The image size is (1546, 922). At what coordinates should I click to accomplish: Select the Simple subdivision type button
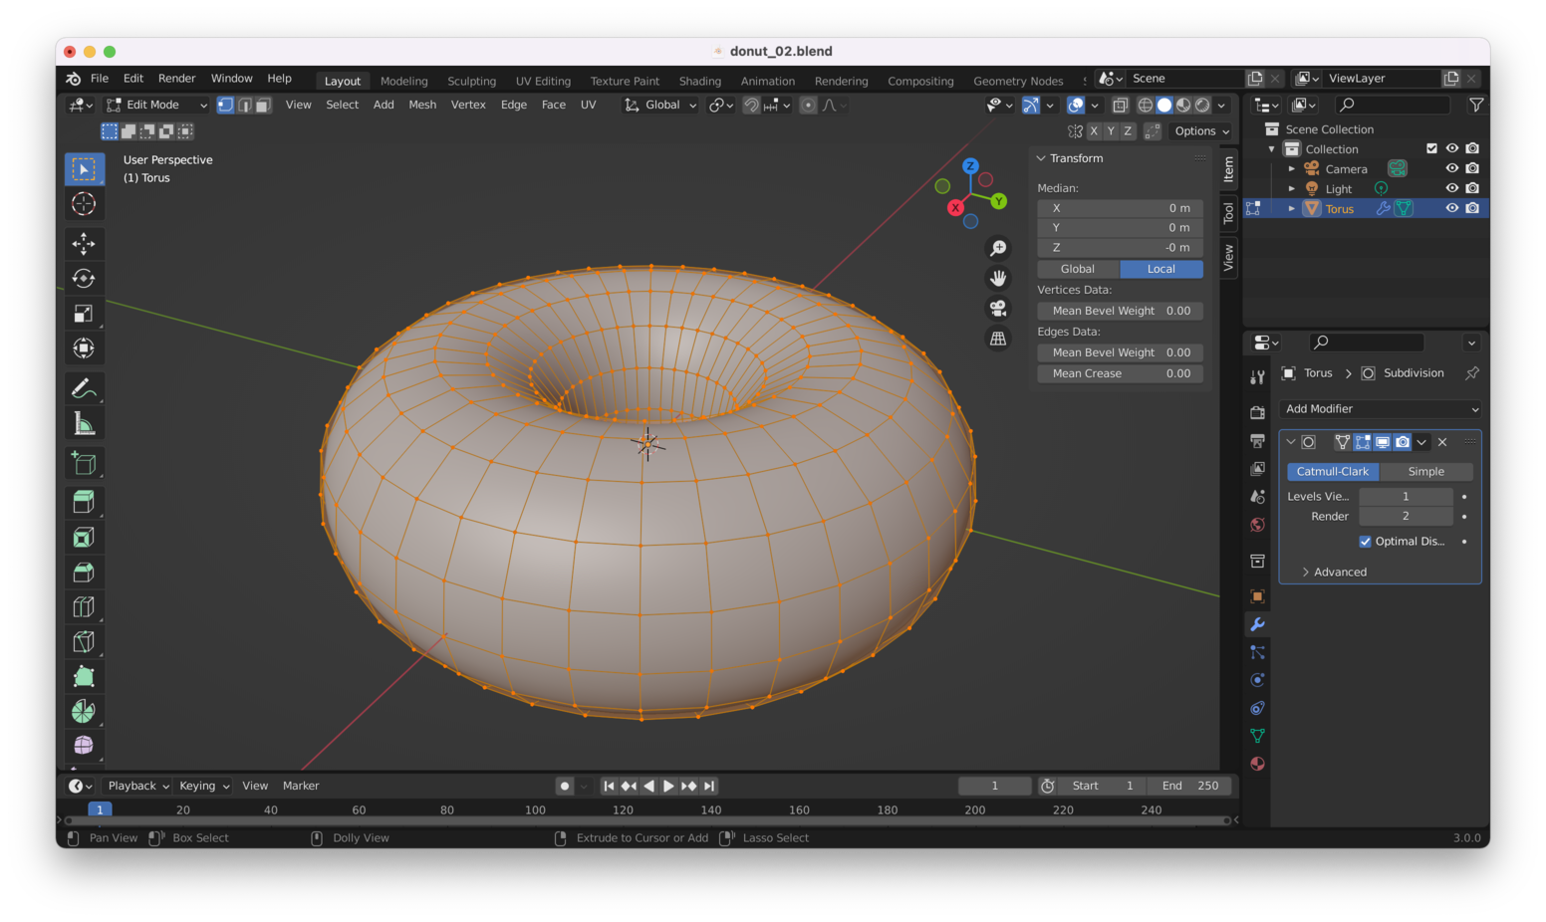(x=1425, y=472)
